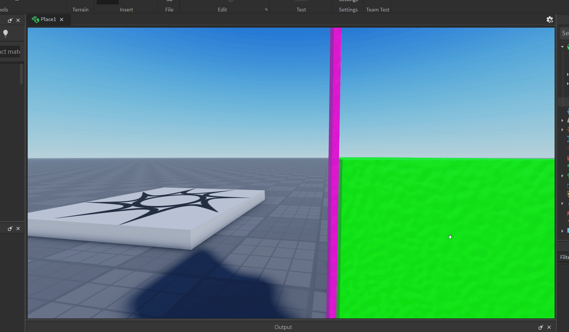Click the Settings group label
Viewport: 569px width, 332px height.
348,10
